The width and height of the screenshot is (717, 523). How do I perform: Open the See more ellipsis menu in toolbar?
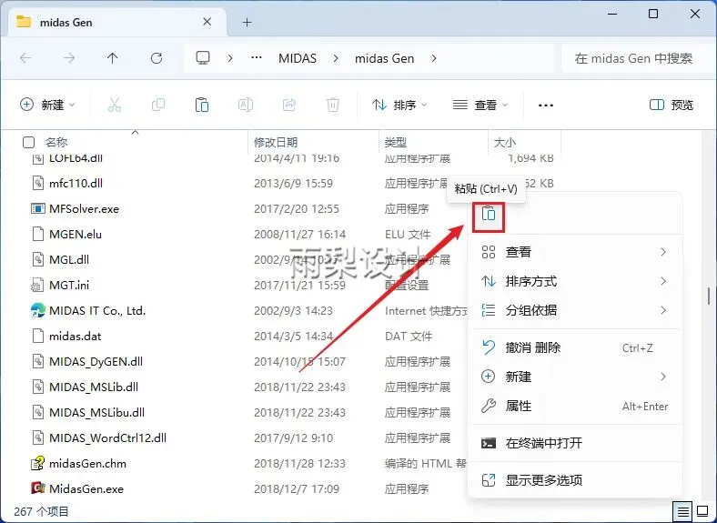pyautogui.click(x=546, y=106)
